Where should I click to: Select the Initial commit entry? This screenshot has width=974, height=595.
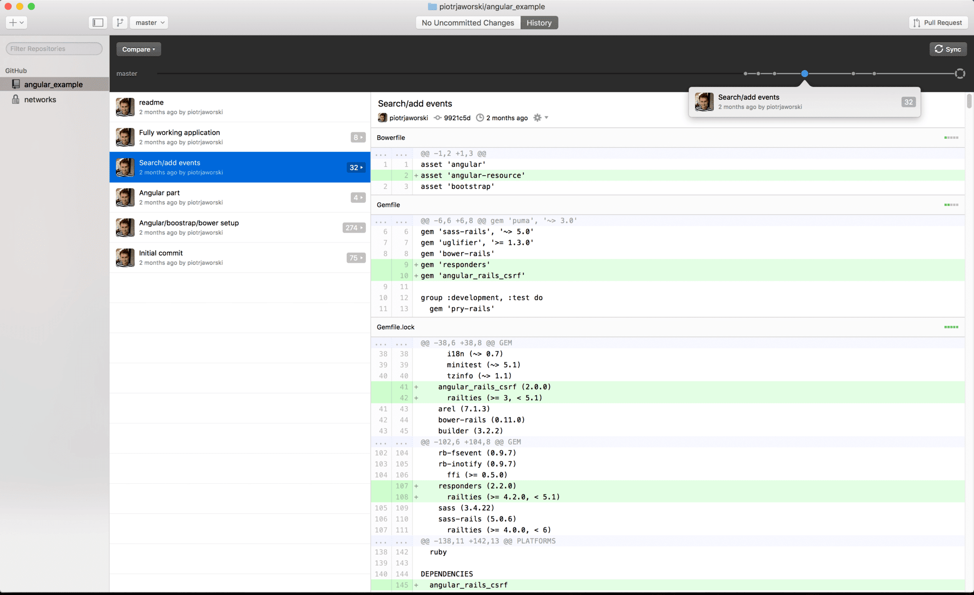pos(240,257)
